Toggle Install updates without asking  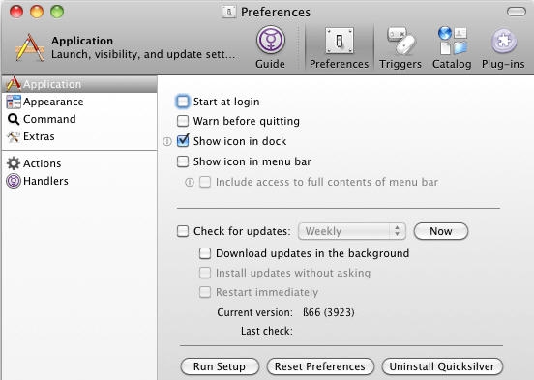[205, 273]
